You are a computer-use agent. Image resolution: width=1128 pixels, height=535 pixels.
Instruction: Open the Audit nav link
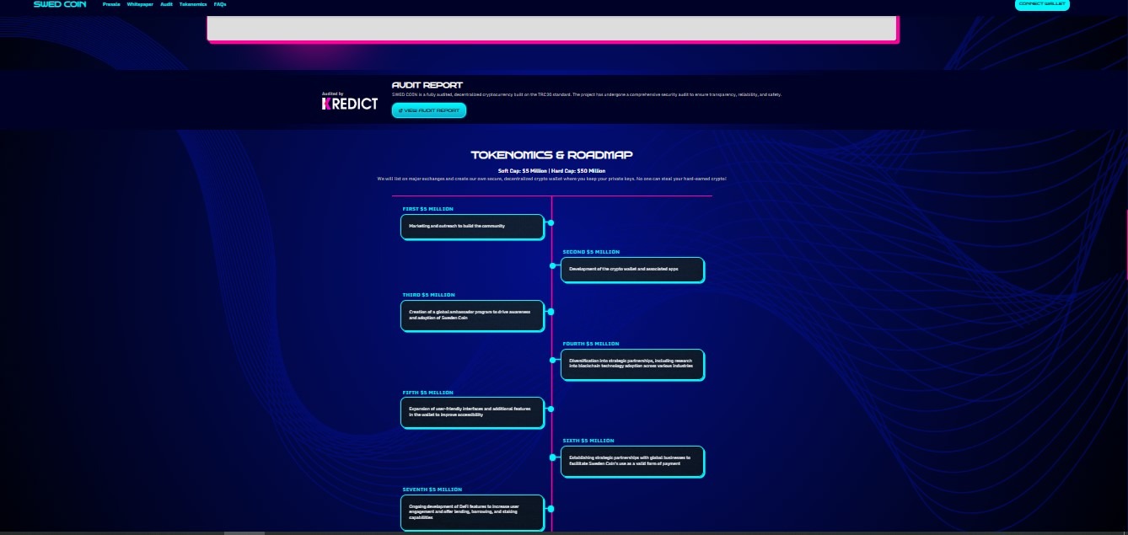tap(166, 4)
